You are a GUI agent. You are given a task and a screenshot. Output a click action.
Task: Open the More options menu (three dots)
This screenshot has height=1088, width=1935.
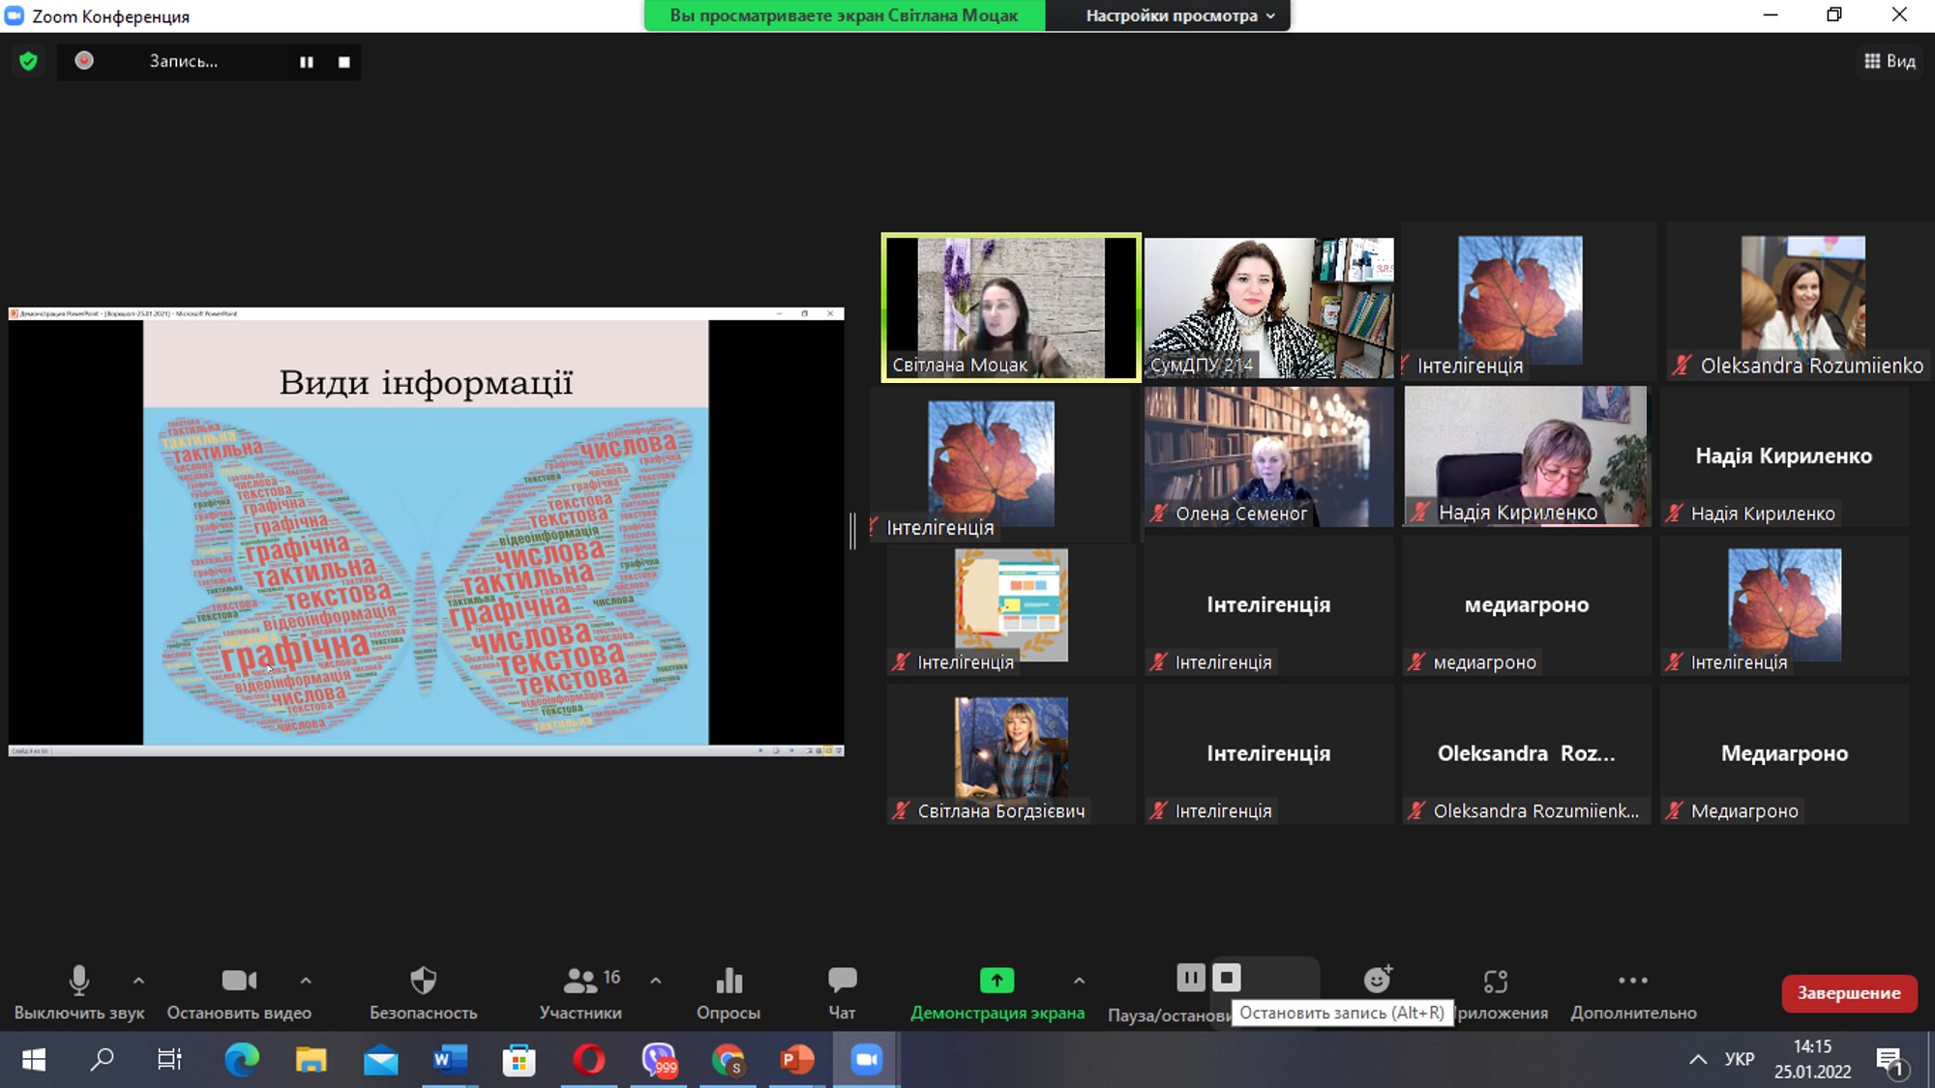(x=1632, y=981)
